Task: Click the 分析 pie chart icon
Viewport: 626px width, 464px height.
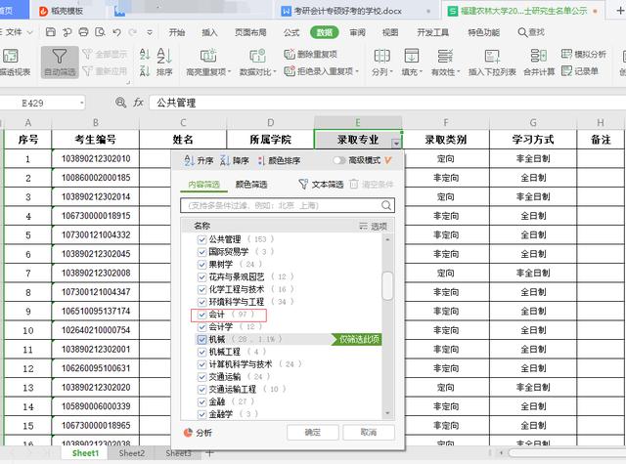Action: coord(189,432)
